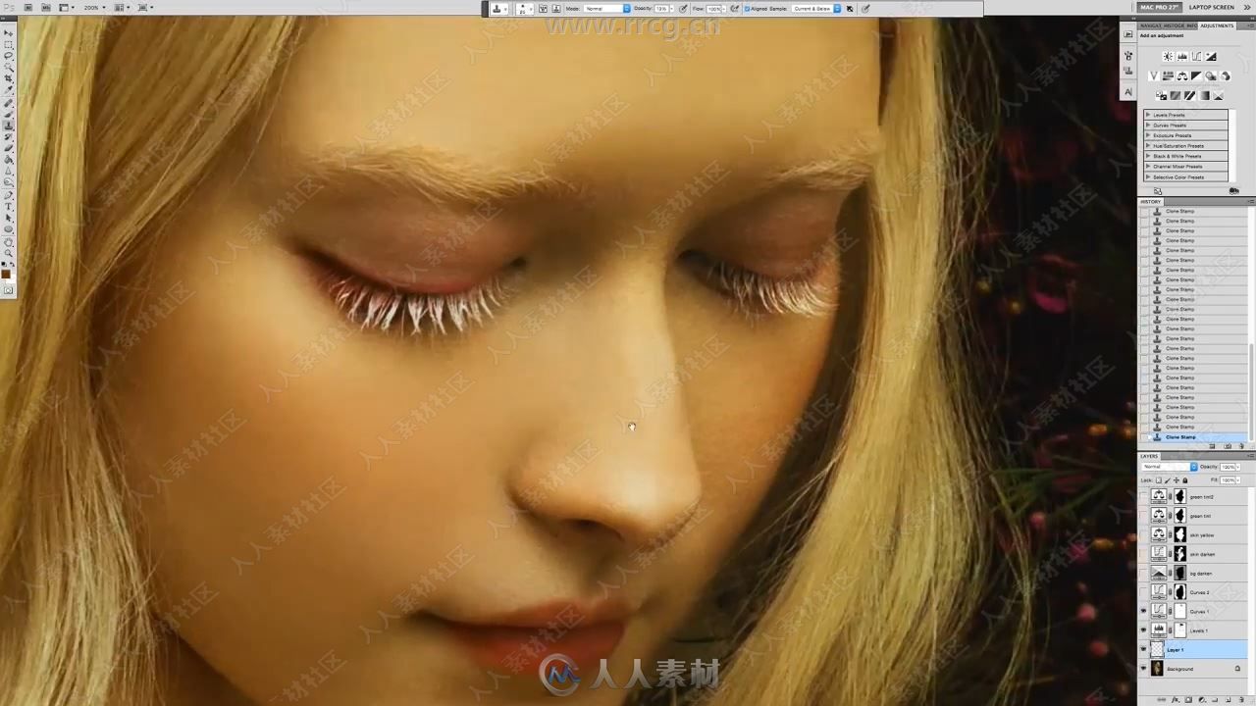Select the Type tool in the toolbox

8,205
